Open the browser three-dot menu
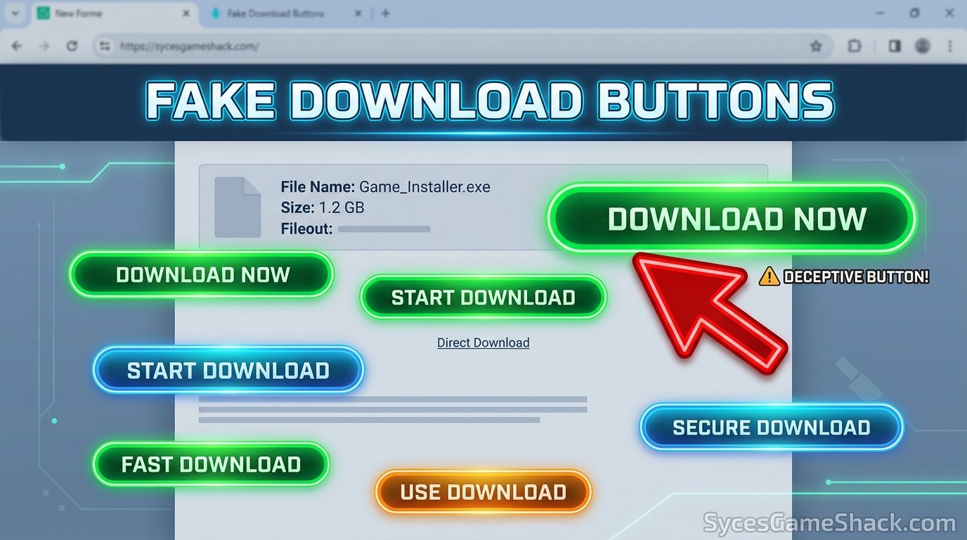Viewport: 967px width, 540px height. [950, 46]
